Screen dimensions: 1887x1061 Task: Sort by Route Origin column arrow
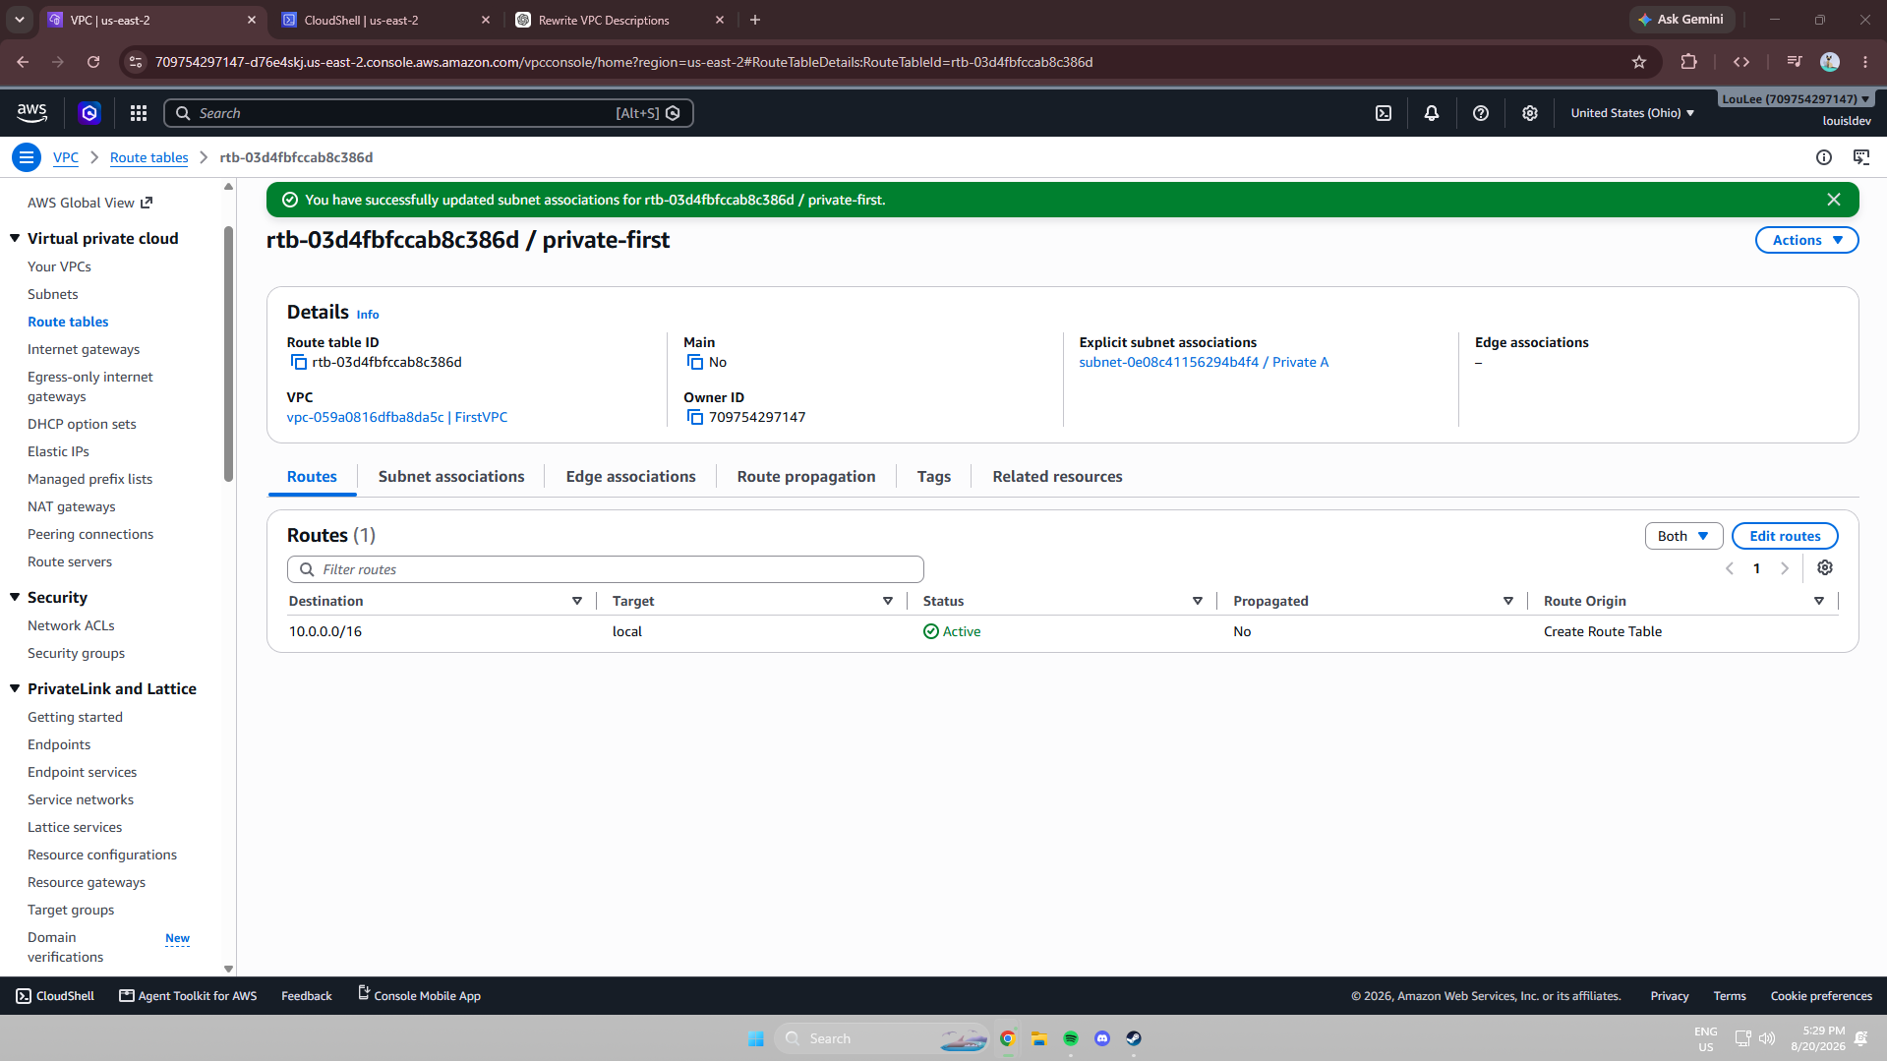click(1819, 601)
